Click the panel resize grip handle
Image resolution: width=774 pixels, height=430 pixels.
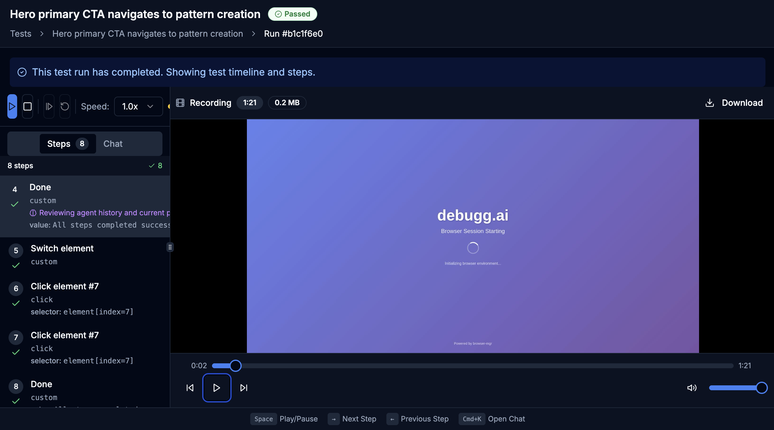click(170, 247)
